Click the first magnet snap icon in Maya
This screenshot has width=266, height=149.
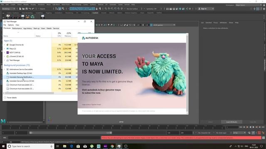106,9
